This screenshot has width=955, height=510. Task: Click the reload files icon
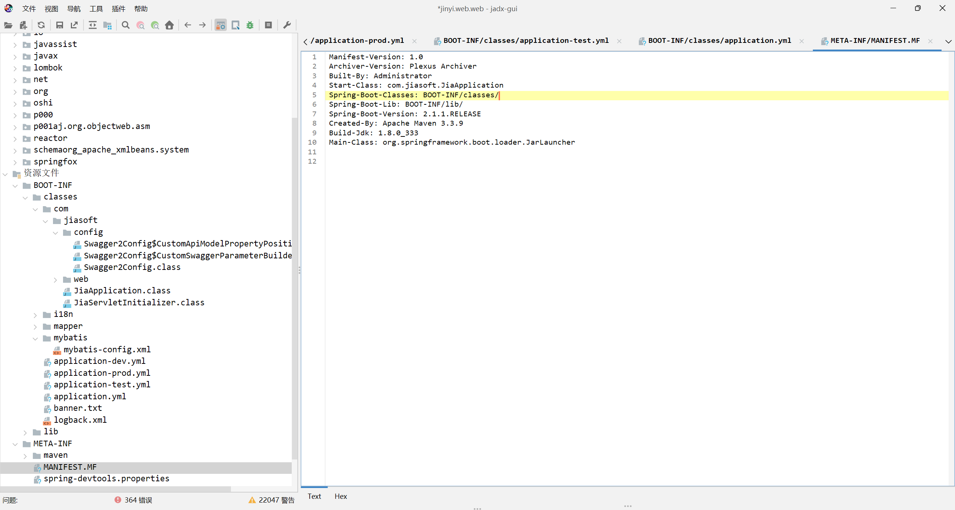pyautogui.click(x=41, y=25)
